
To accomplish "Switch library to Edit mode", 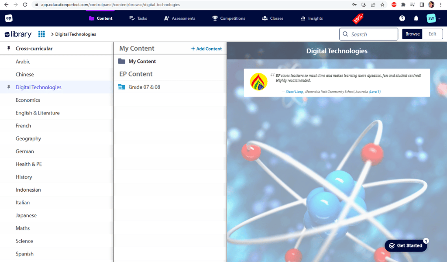I will 432,34.
